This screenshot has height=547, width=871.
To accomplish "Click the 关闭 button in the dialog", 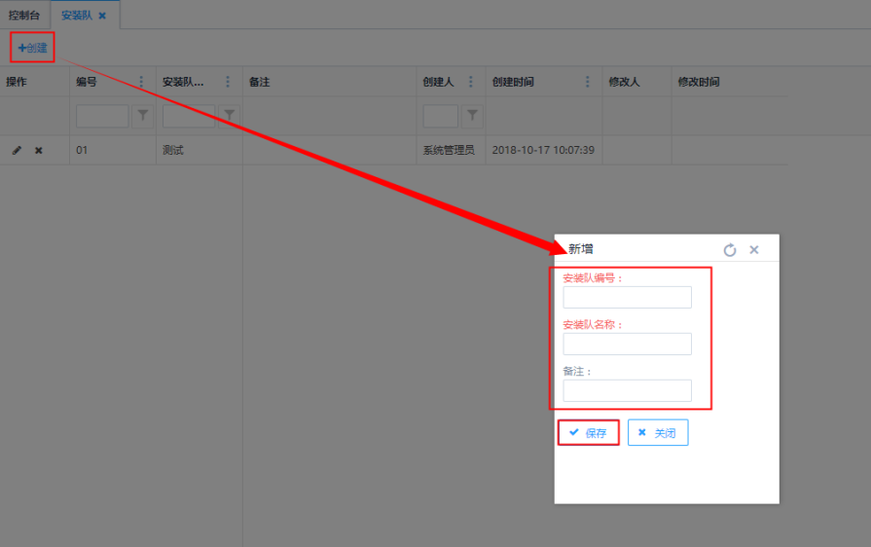I will [x=658, y=433].
